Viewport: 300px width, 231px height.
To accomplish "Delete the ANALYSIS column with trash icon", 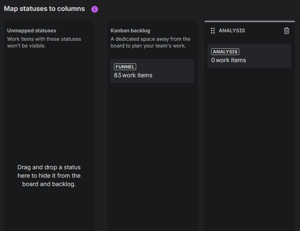I will pyautogui.click(x=287, y=31).
